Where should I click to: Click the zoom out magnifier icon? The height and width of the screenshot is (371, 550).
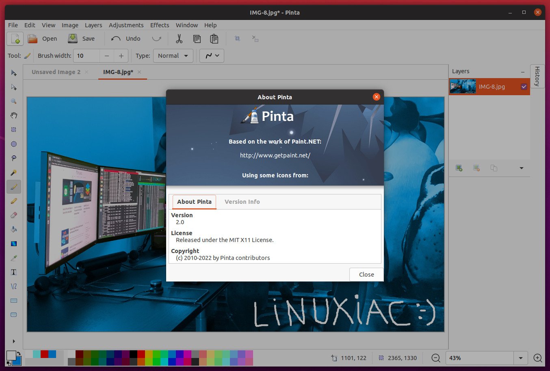click(x=436, y=358)
